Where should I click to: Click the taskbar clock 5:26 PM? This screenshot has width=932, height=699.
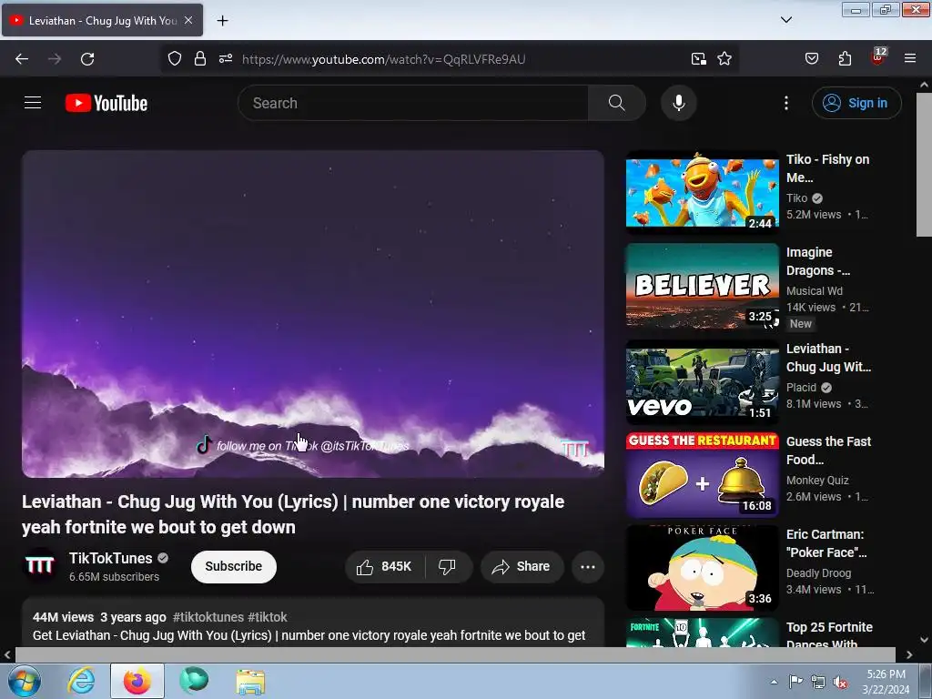tap(886, 674)
